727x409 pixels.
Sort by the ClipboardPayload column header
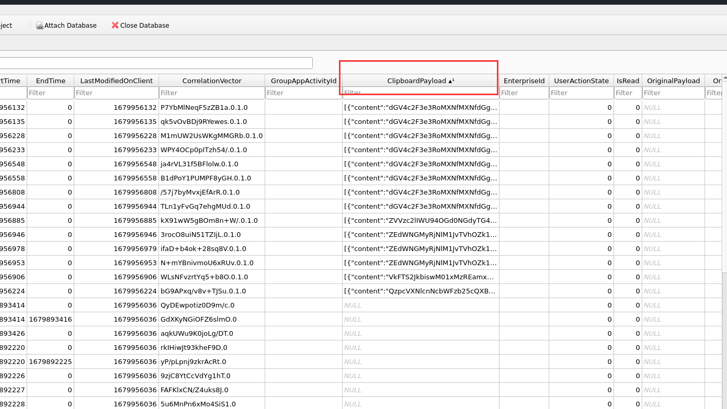(421, 81)
